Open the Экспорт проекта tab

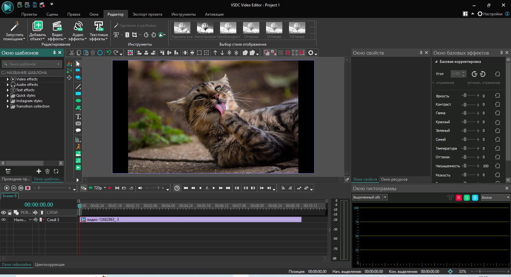point(147,14)
